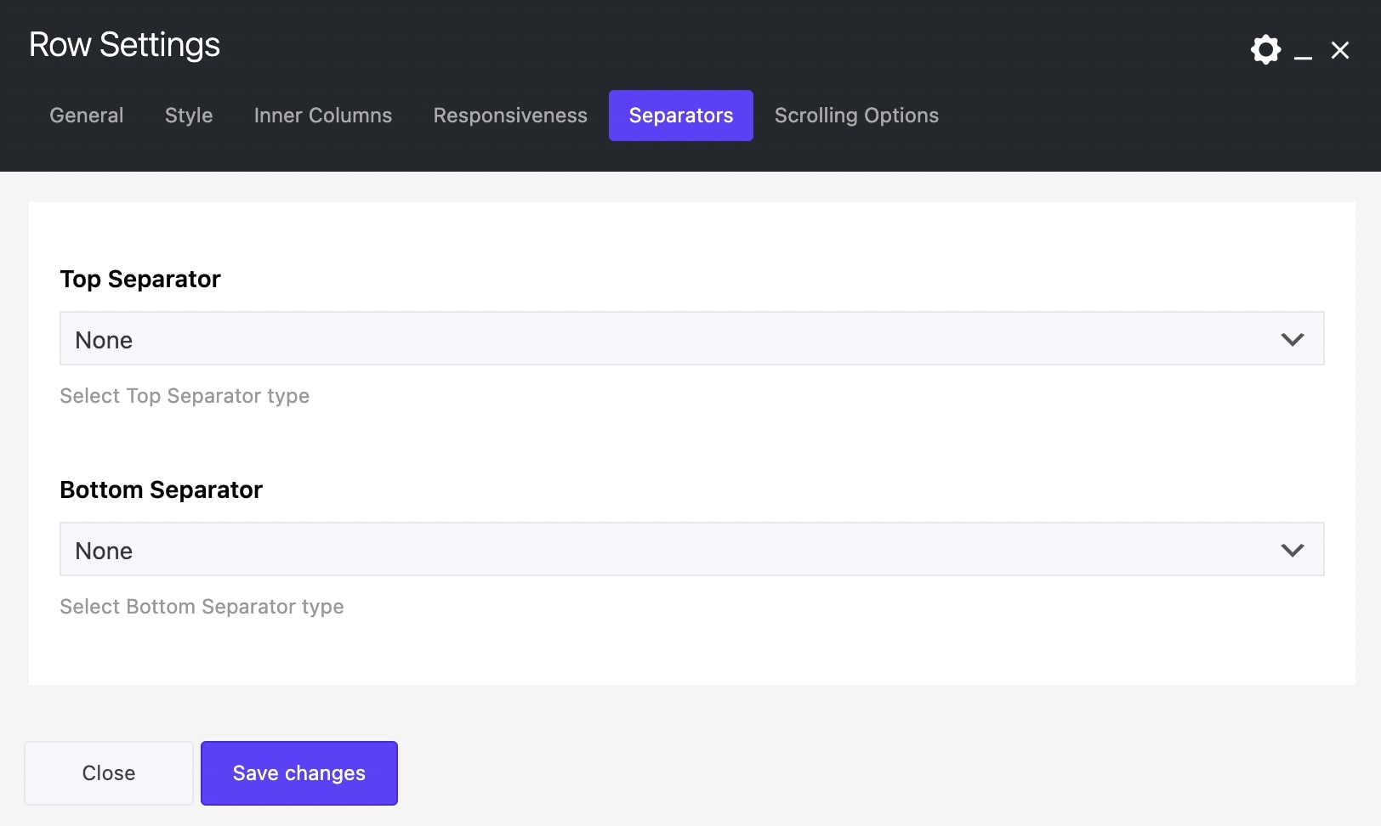Screen dimensions: 1381x826
Task: Click the Save changes button
Action: [299, 773]
